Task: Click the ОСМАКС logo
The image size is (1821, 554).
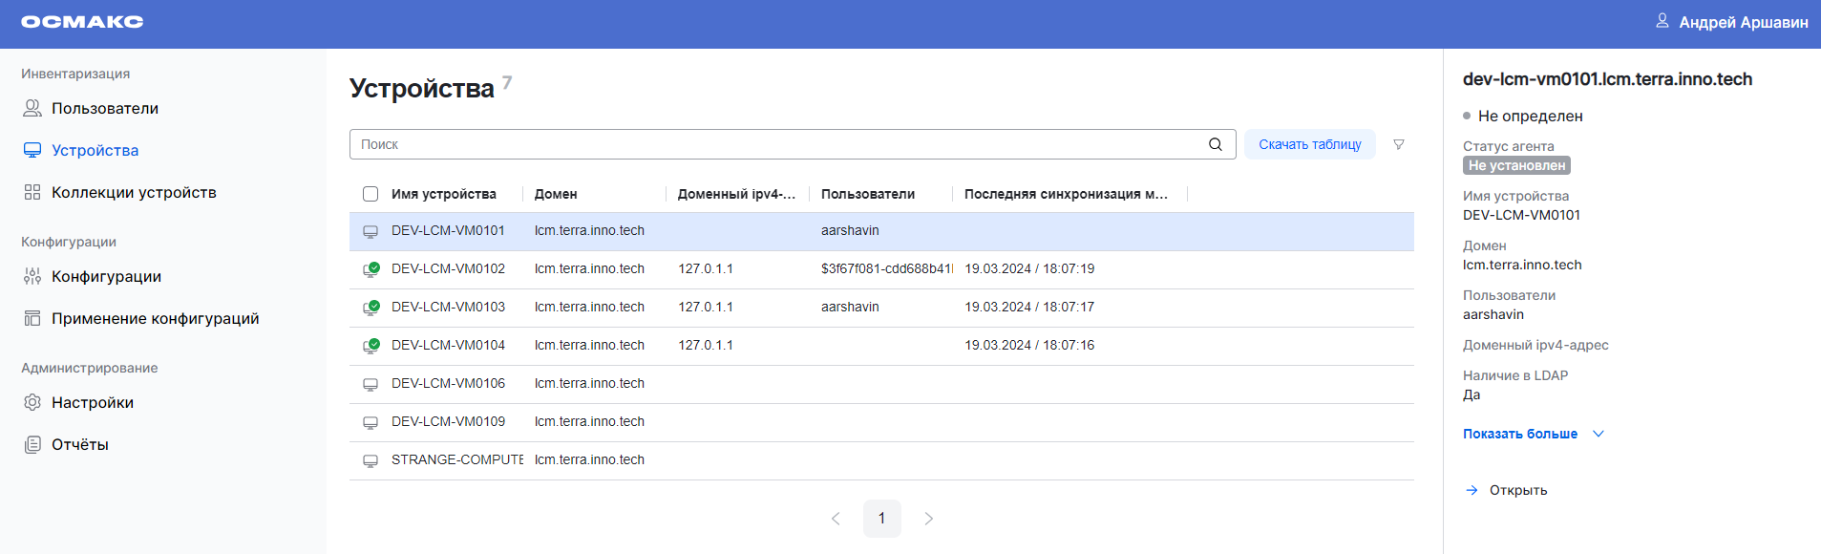Action: [x=82, y=22]
